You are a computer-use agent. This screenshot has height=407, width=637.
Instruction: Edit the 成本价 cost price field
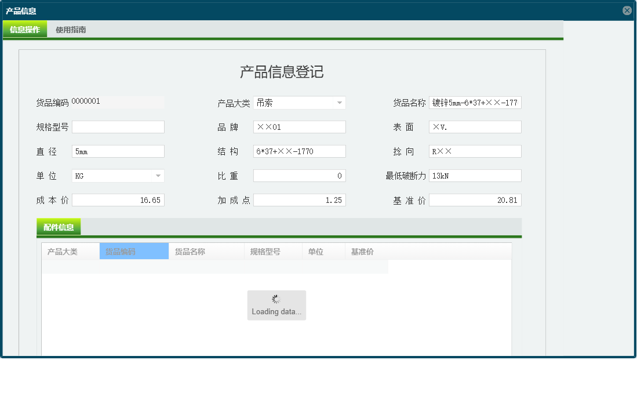(x=118, y=199)
